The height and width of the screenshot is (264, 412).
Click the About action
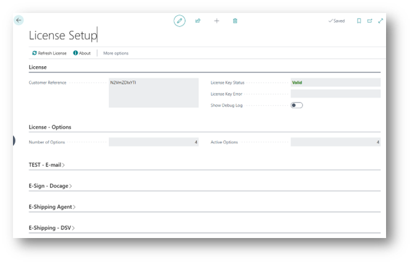[x=82, y=53]
